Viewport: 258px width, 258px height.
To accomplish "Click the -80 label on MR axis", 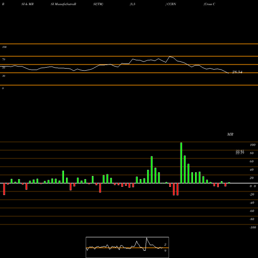I will (x=252, y=219).
